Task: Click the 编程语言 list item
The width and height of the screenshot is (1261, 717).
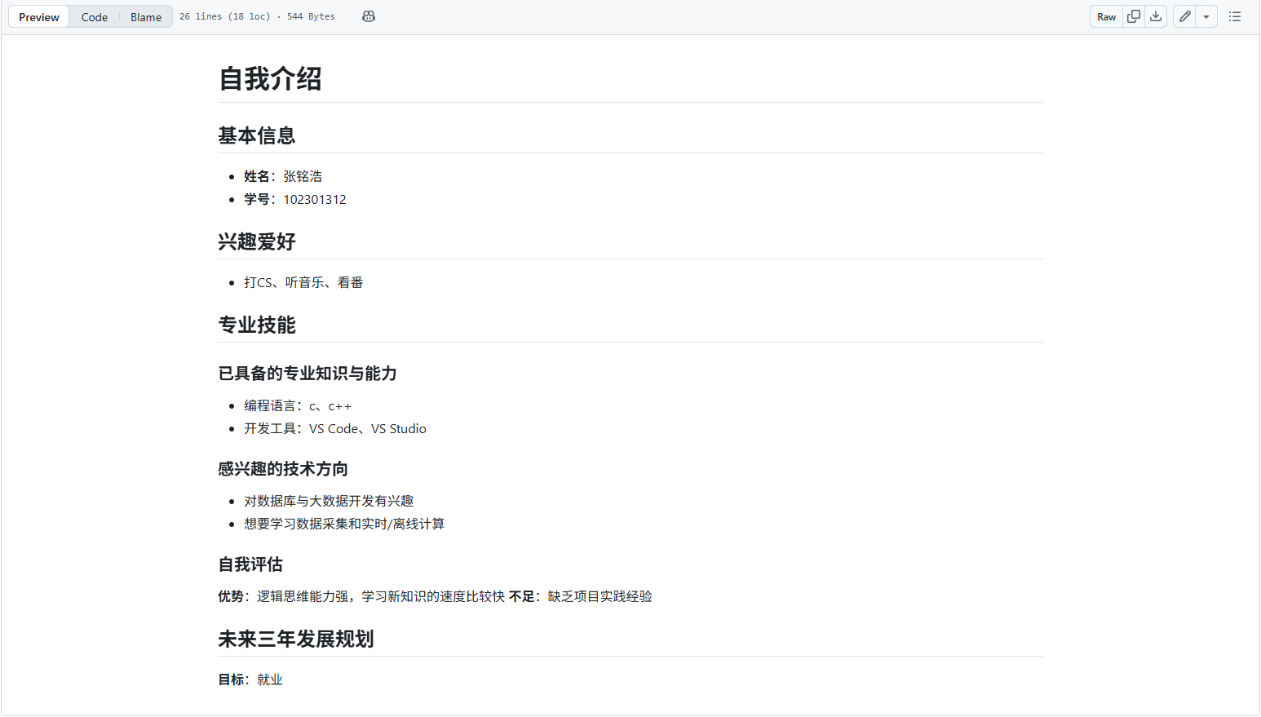Action: pos(298,405)
